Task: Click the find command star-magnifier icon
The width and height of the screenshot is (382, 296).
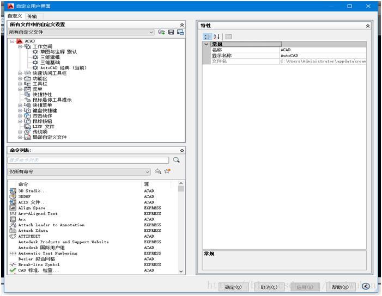Action: tap(158, 171)
